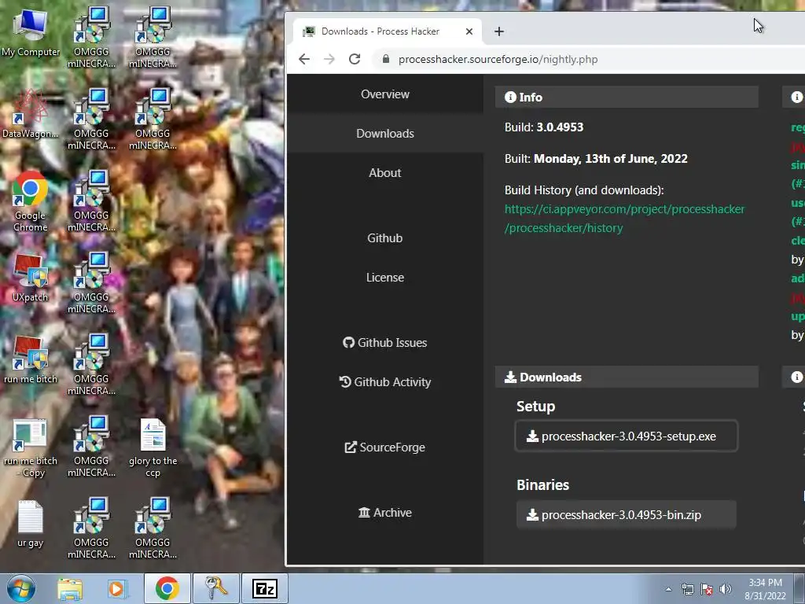Screen dimensions: 805x604
Task: Open the Downloads sidebar item
Action: click(385, 134)
